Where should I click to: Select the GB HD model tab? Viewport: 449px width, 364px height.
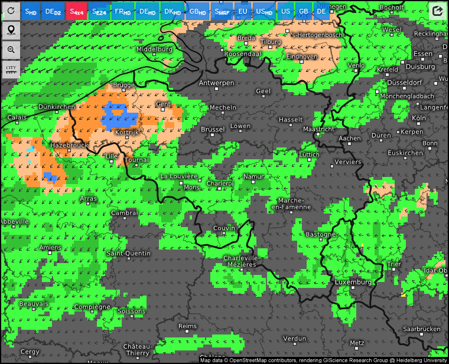tap(197, 11)
